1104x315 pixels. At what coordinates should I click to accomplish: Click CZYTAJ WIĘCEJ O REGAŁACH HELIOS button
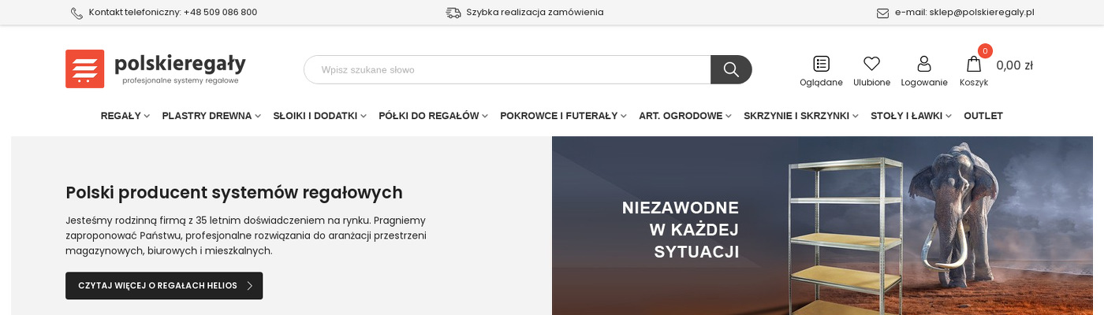(x=164, y=286)
